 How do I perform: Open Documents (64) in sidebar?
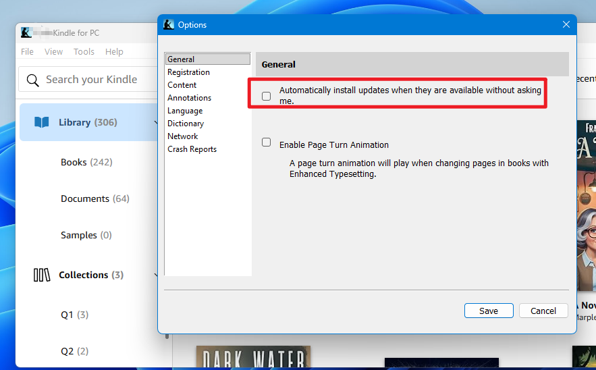pos(95,199)
